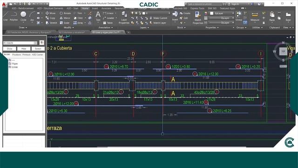Activate the Fillet command
298x168 pixels.
pyautogui.click(x=78, y=18)
